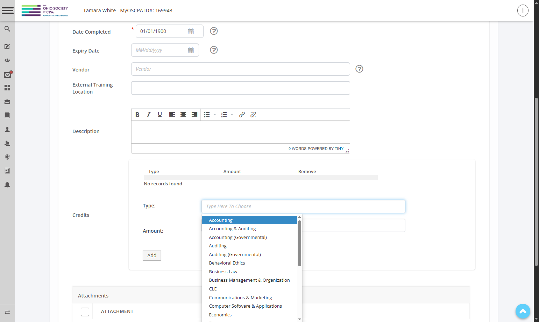Select Computer Software & Applications option

point(249,306)
